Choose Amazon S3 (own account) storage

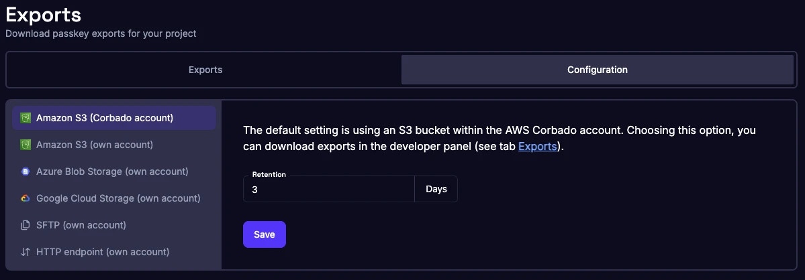click(95, 145)
